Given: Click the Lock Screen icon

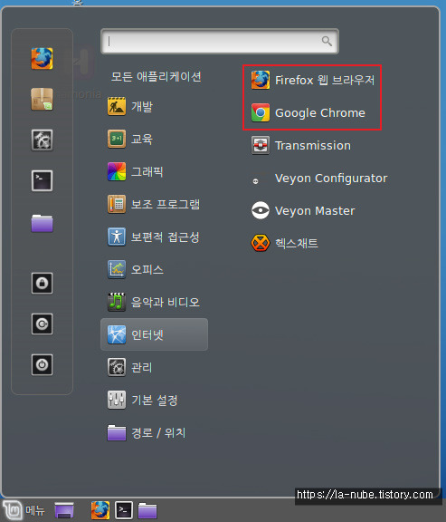Looking at the screenshot, I should pos(42,284).
